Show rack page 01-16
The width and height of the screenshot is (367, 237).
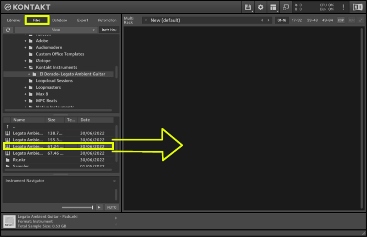coord(282,20)
